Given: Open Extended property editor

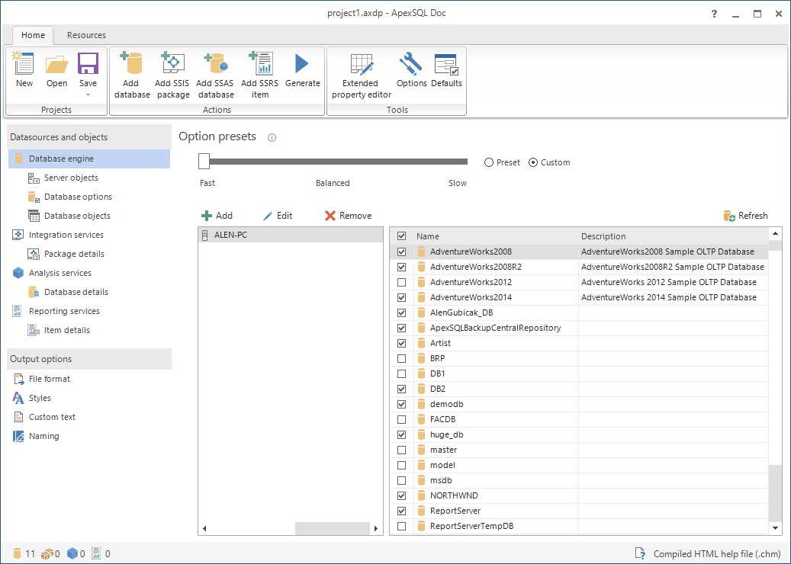Looking at the screenshot, I should (362, 75).
